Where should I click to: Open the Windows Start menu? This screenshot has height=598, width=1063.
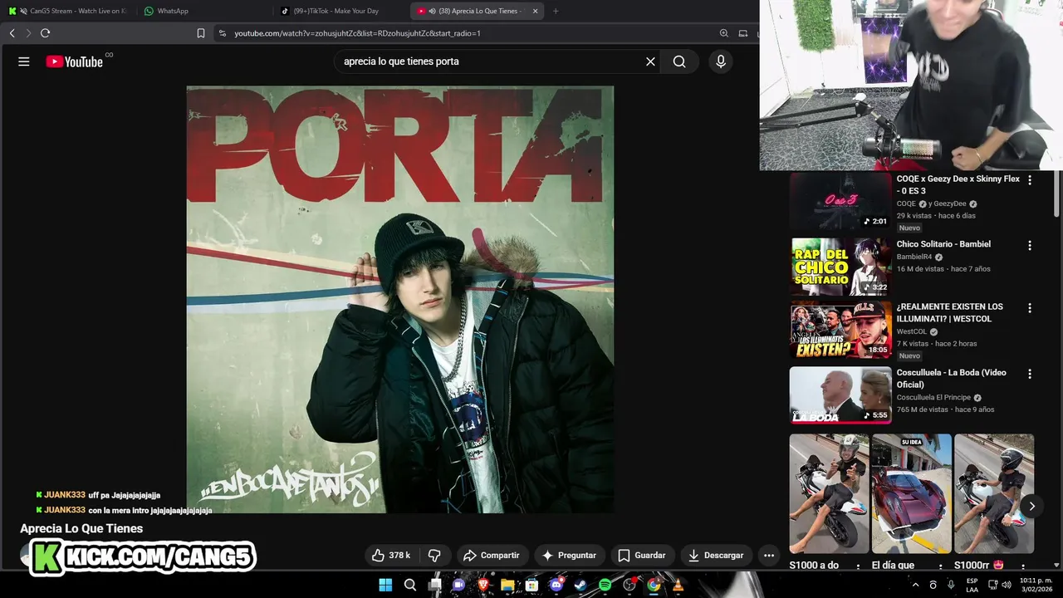385,585
